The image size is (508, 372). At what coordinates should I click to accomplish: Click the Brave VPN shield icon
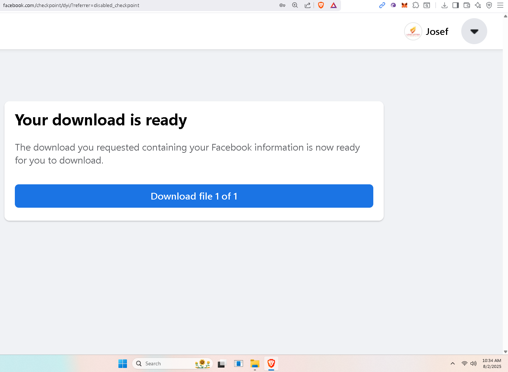pos(489,5)
